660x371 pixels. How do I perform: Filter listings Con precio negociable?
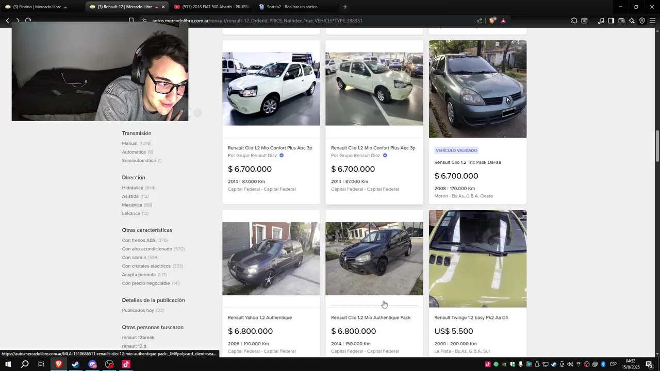[146, 283]
